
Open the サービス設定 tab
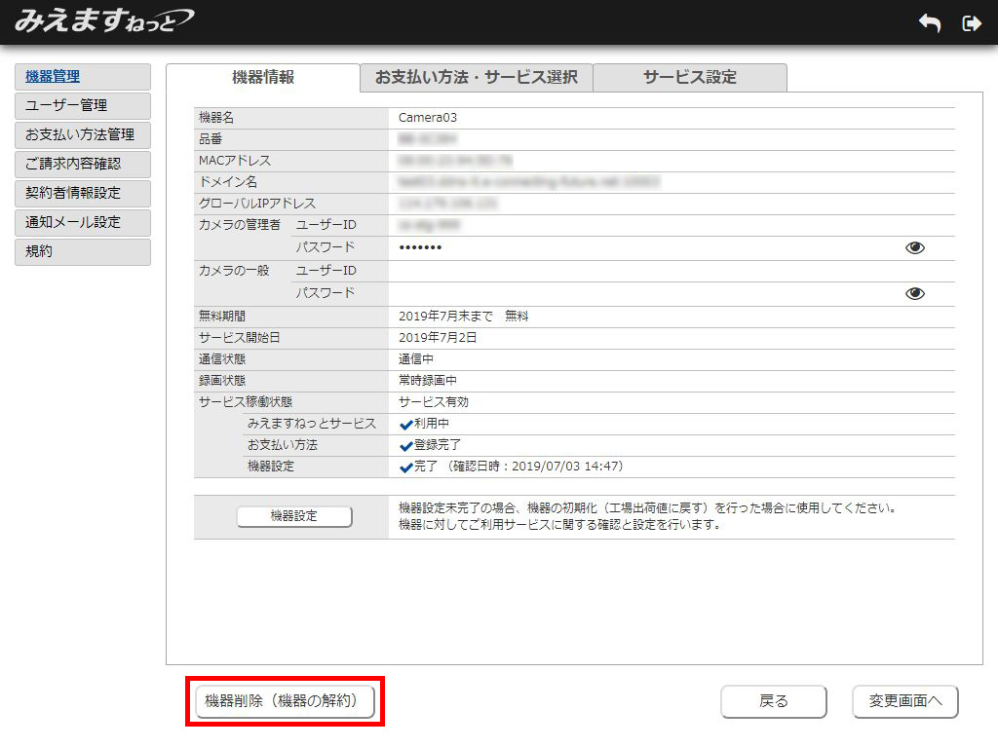click(x=689, y=78)
